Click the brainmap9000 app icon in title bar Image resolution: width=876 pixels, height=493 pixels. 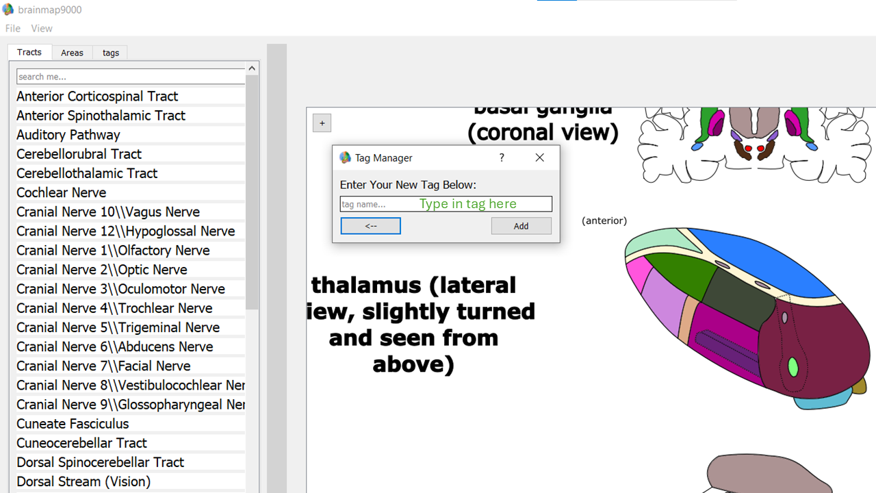tap(8, 10)
